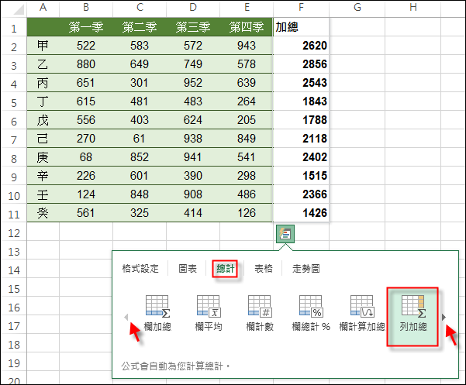This screenshot has width=466, height=385.
Task: Apply 欄加總 column sum option
Action: tap(157, 314)
